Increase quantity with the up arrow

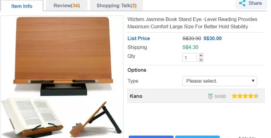point(201,55)
